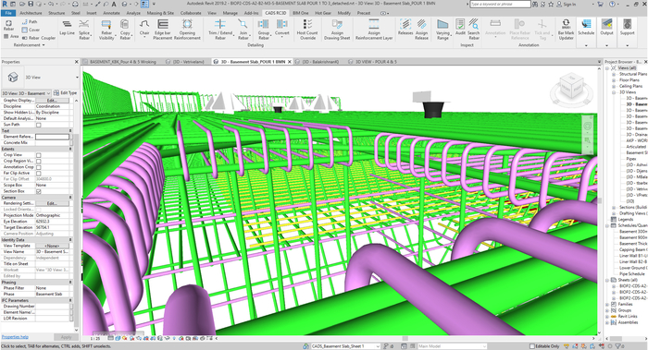This screenshot has width=648, height=350.
Task: Toggle the Section Box checkbox
Action: (x=39, y=191)
